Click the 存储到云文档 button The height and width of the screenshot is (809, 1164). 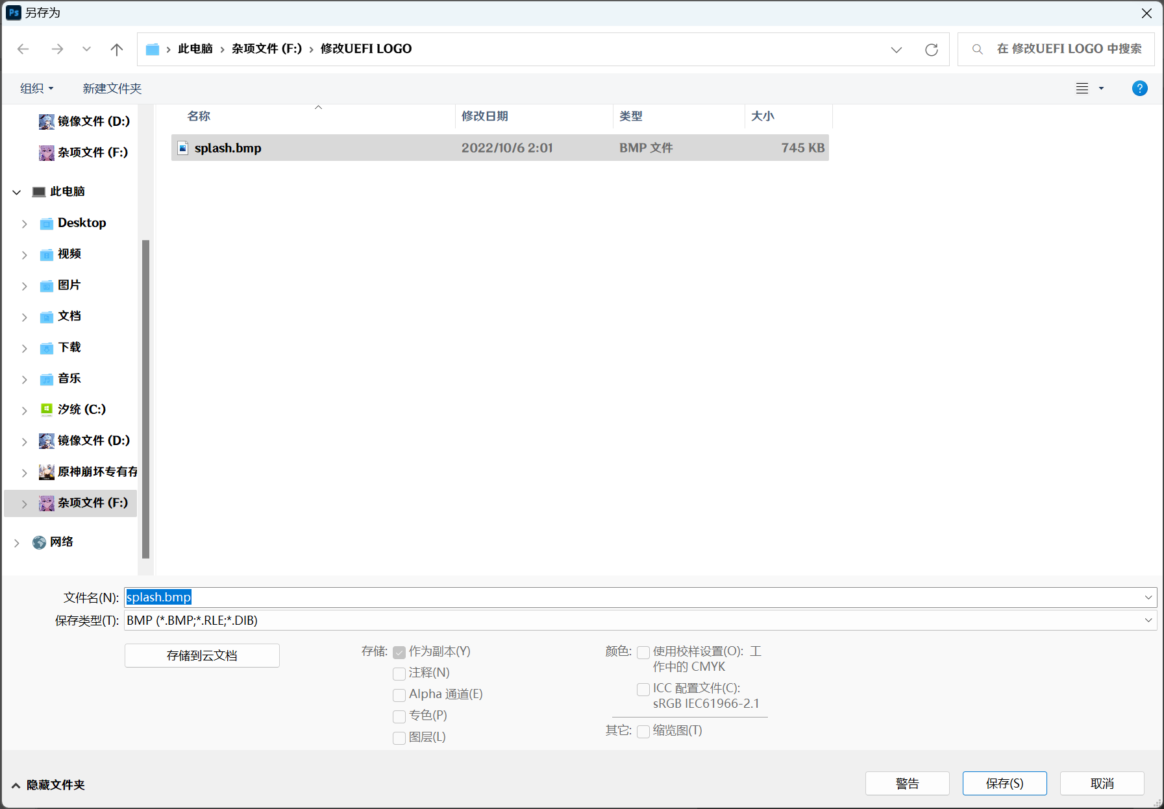202,655
